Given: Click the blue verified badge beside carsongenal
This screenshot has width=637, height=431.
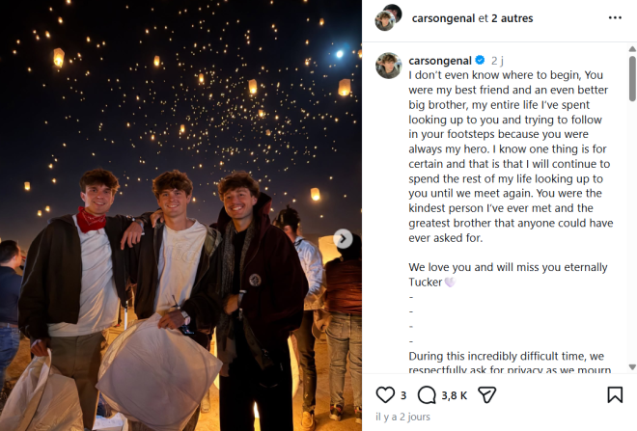Looking at the screenshot, I should coord(481,60).
